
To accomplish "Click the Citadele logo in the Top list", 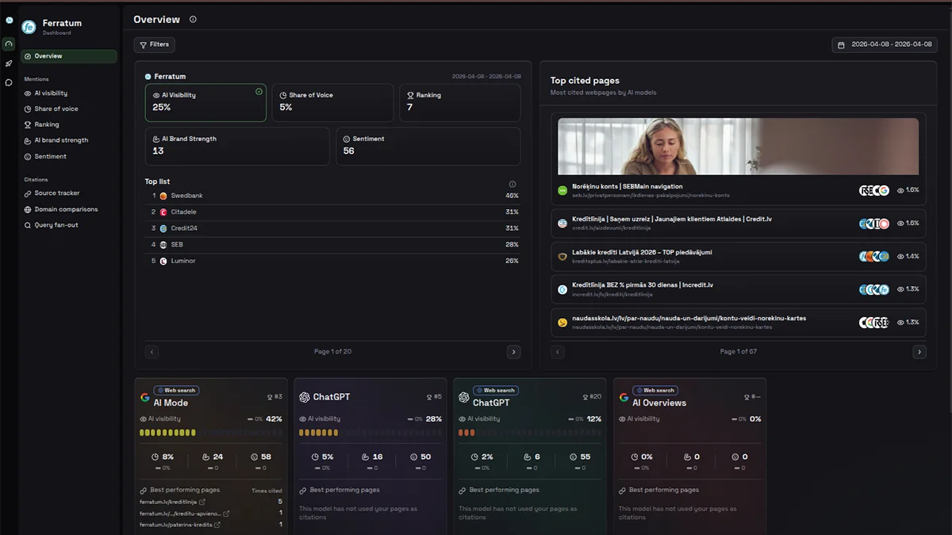I will (163, 212).
